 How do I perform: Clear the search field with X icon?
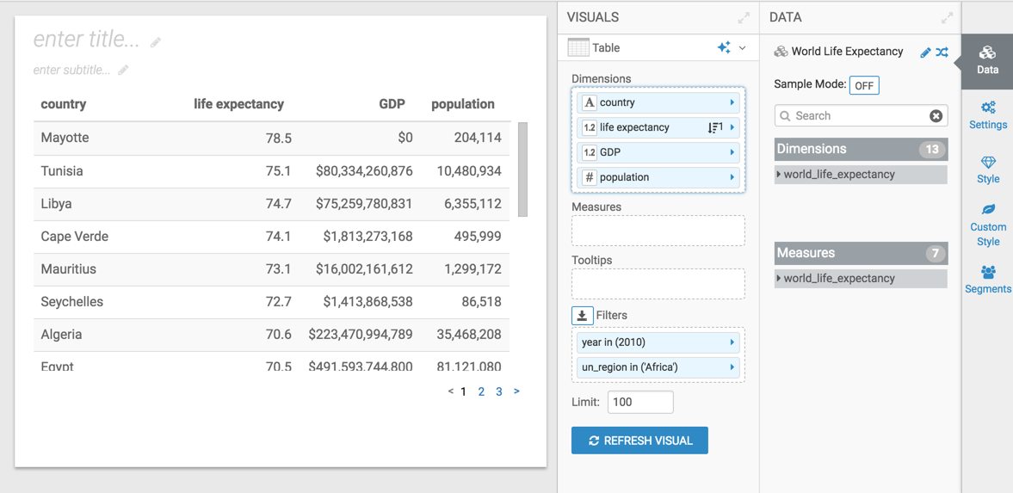936,116
